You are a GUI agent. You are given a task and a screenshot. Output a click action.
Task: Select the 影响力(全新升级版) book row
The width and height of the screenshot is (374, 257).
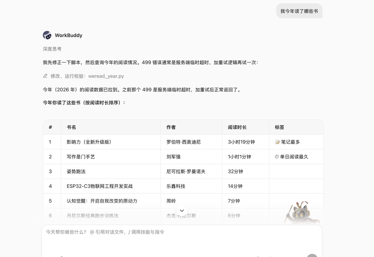183,142
